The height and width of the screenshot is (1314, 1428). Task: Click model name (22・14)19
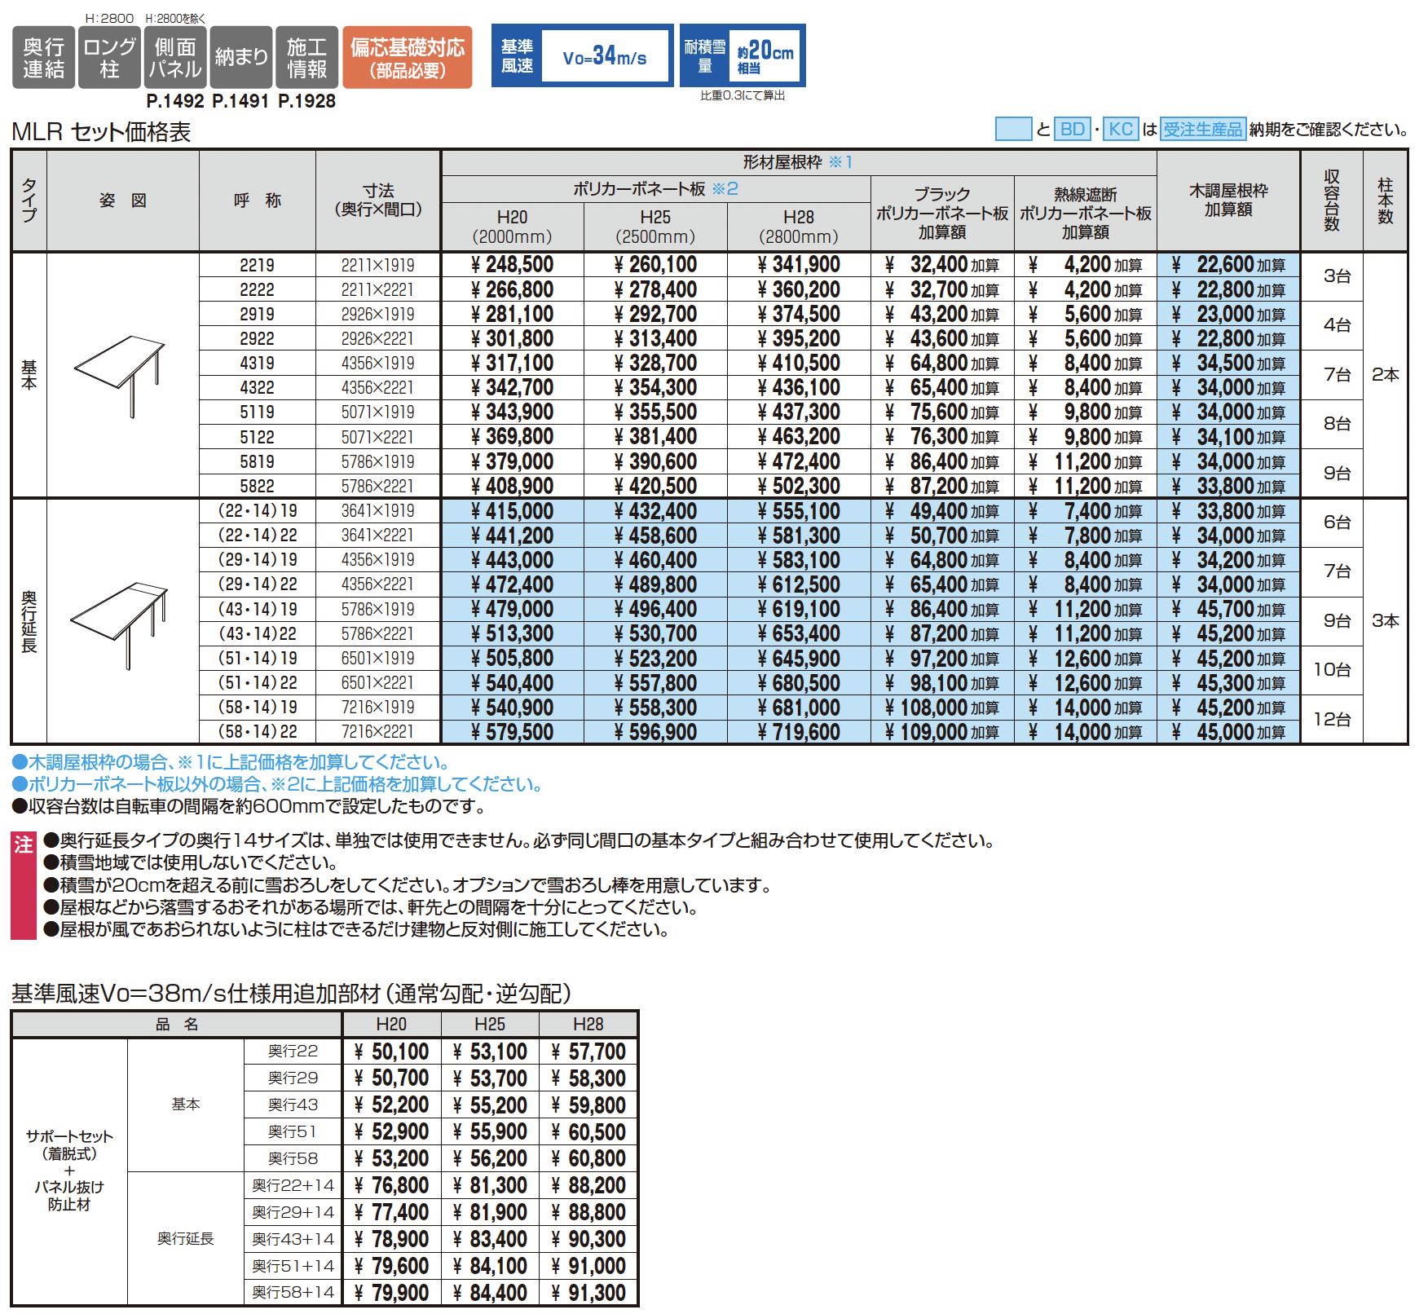pos(257,511)
